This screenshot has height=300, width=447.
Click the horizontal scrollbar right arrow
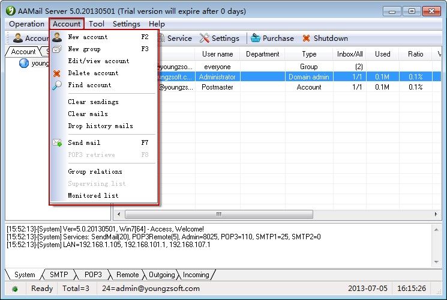436,214
